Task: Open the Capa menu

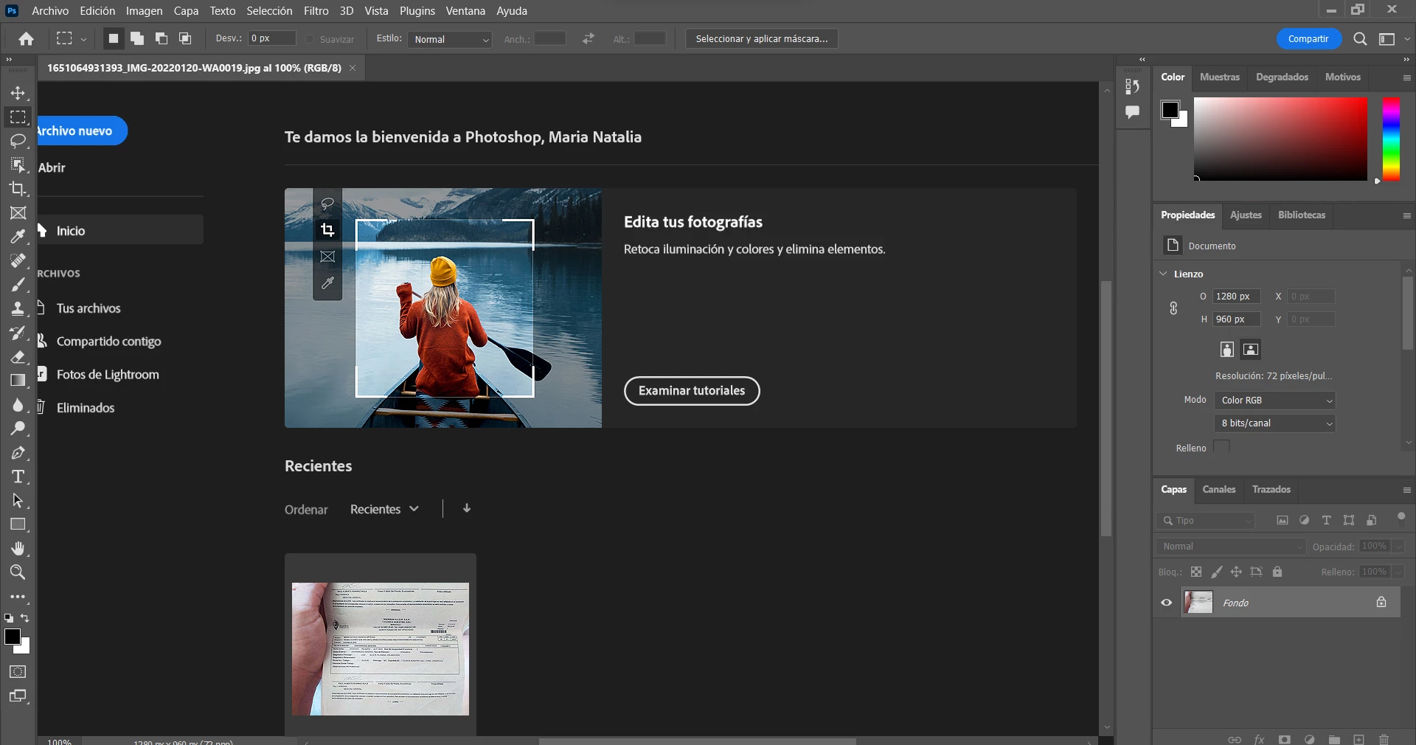Action: [186, 11]
